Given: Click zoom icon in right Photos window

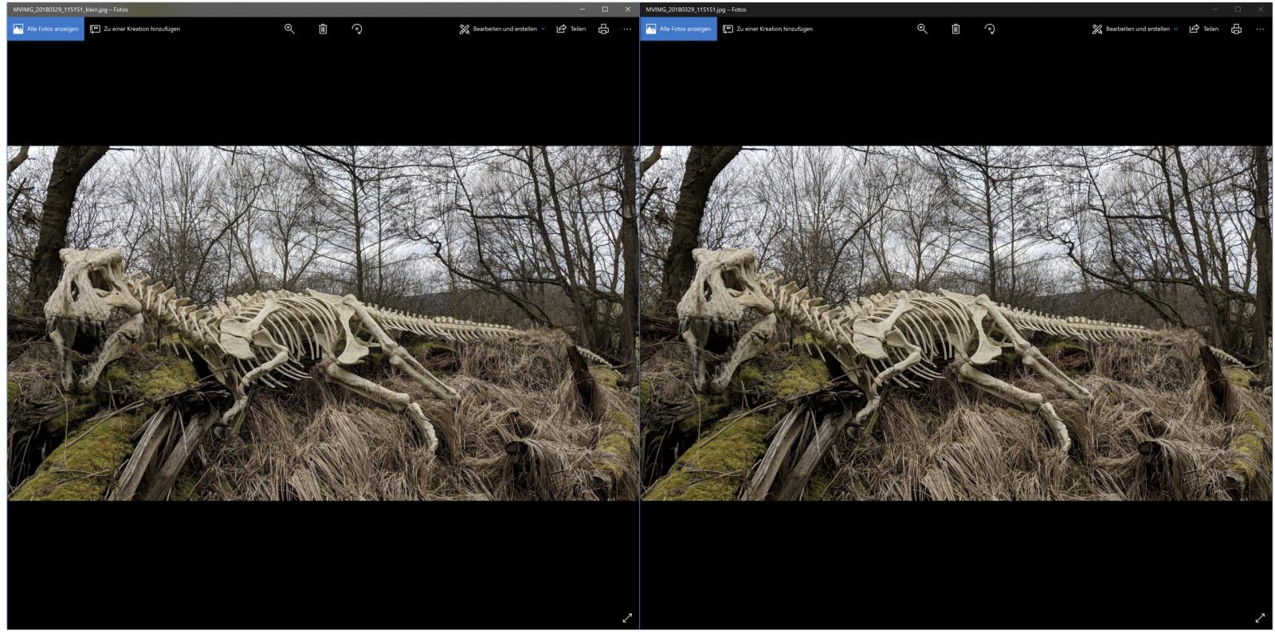Looking at the screenshot, I should tap(922, 29).
